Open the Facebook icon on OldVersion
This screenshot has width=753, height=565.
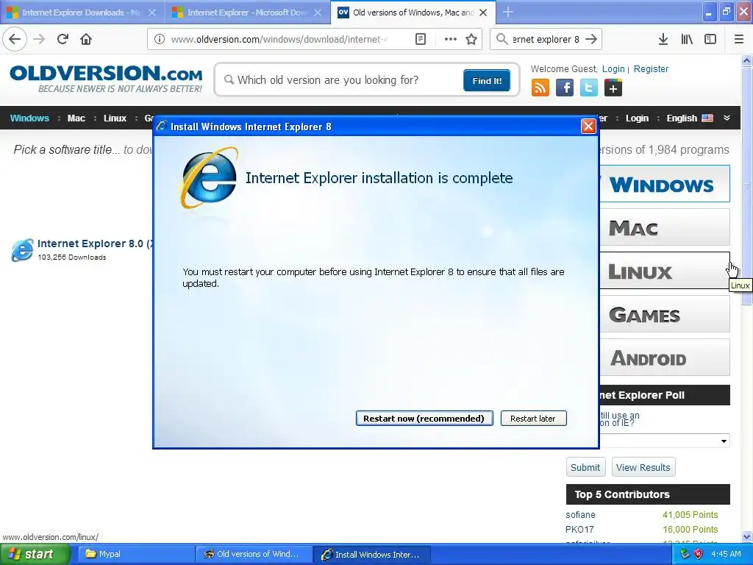tap(565, 88)
